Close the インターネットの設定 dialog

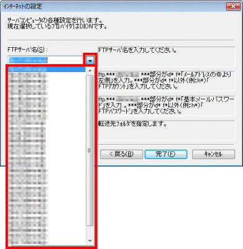[233, 6]
